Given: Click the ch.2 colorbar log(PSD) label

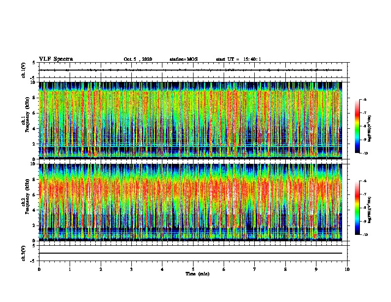Looking at the screenshot, I should tap(369, 210).
